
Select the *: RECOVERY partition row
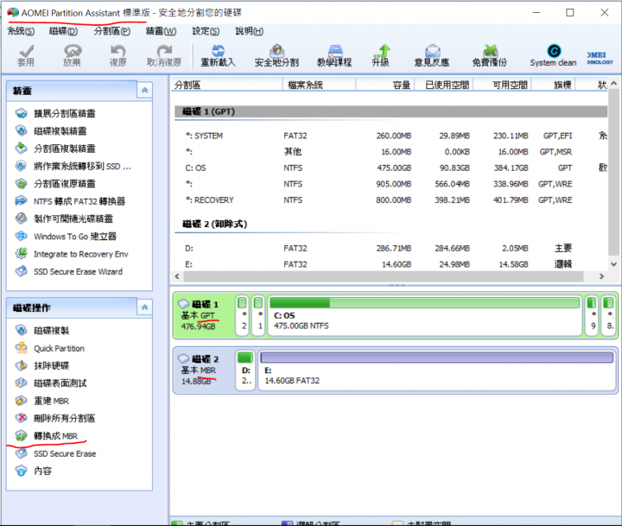pos(390,200)
